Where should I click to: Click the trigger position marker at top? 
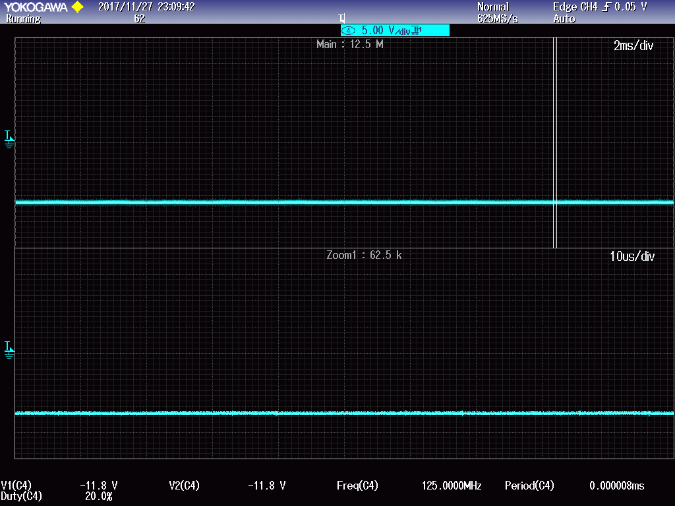[342, 18]
